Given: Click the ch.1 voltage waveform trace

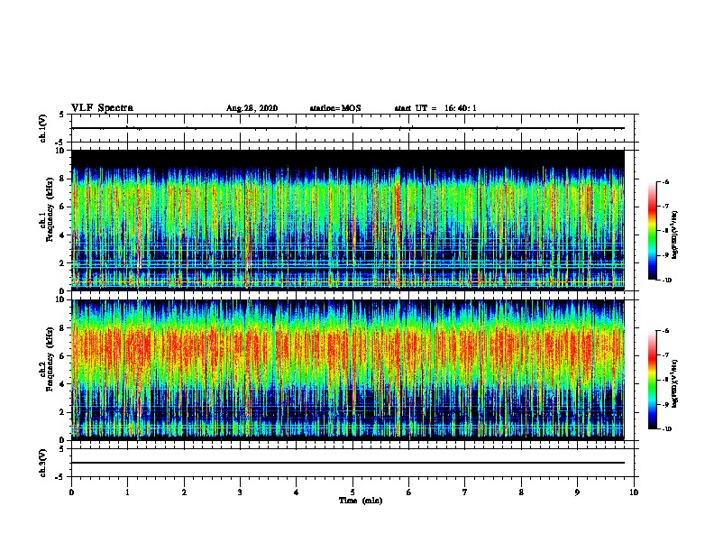Looking at the screenshot, I should pos(348,128).
